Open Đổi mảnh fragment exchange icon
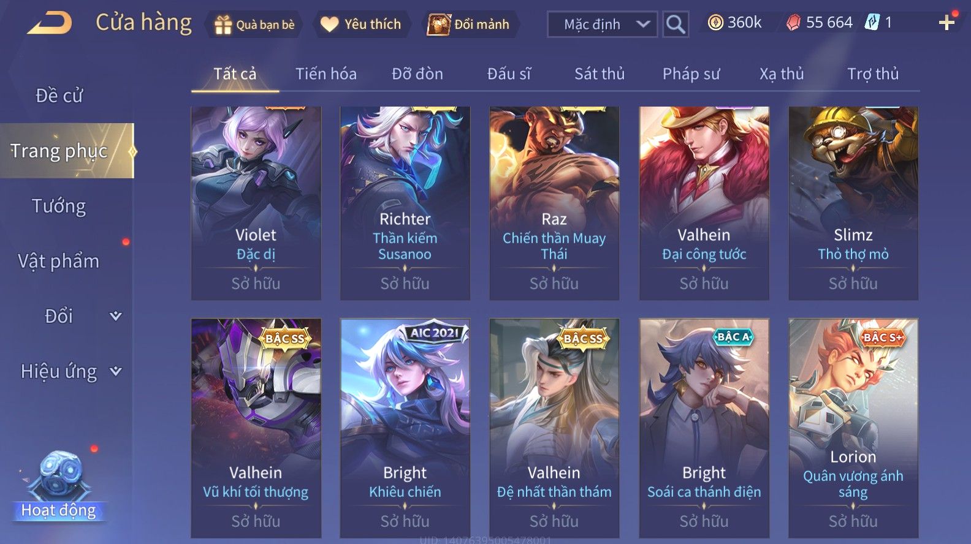 pos(438,25)
